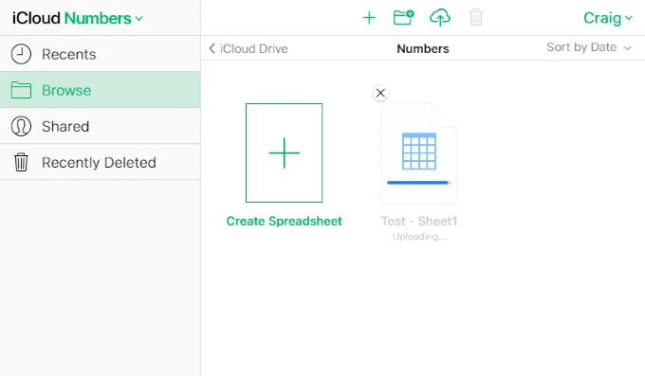This screenshot has height=376, width=645.
Task: Open the Recents section
Action: [x=100, y=54]
